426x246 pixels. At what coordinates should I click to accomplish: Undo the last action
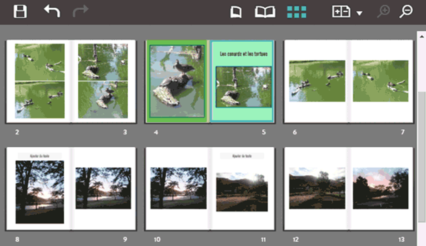click(x=52, y=11)
